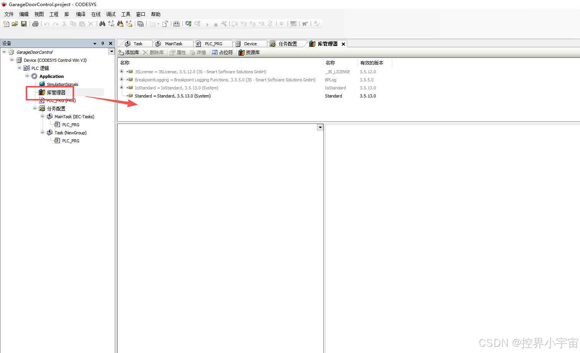Viewport: 580px width, 353px height.
Task: Open the 资源库 library repository
Action: (249, 53)
